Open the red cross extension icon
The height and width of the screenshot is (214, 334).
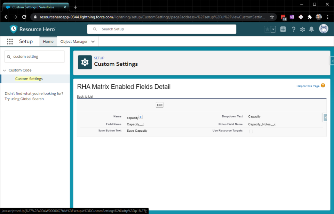pos(301,17)
